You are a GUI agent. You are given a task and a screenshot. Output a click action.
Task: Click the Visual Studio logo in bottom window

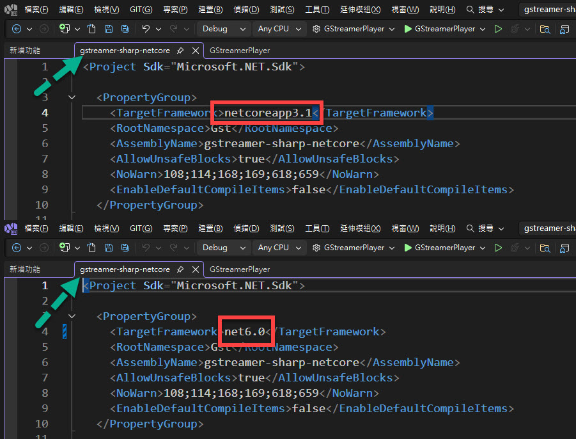tap(10, 228)
